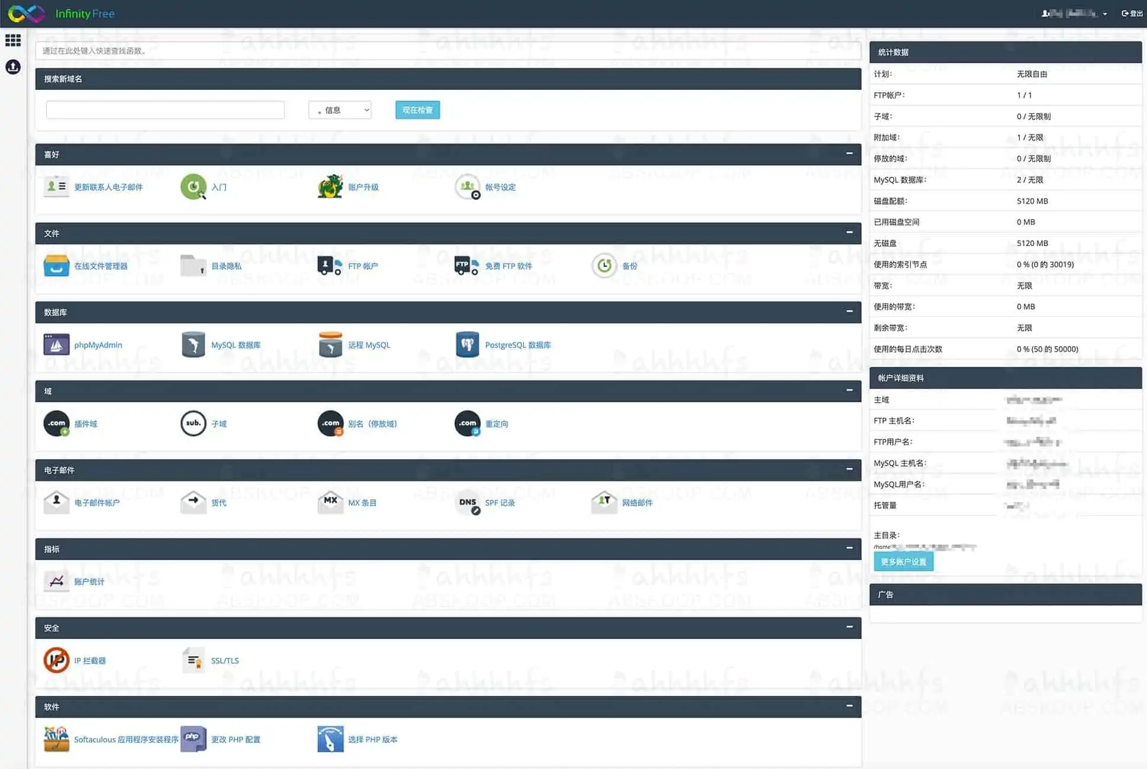Click the quick function search field
The height and width of the screenshot is (769, 1147).
tap(447, 51)
